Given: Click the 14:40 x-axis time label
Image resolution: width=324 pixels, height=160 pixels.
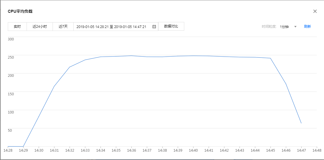Looking at the screenshot, I should click(x=193, y=150).
